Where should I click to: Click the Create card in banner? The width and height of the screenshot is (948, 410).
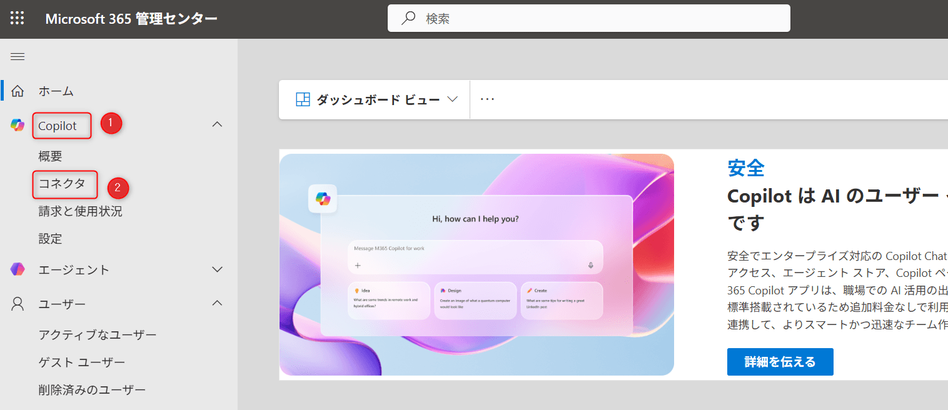(562, 301)
